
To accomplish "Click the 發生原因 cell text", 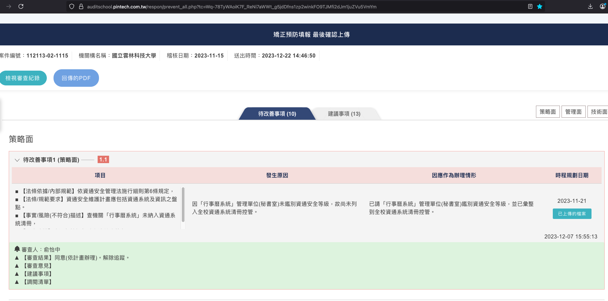I will pos(274,208).
